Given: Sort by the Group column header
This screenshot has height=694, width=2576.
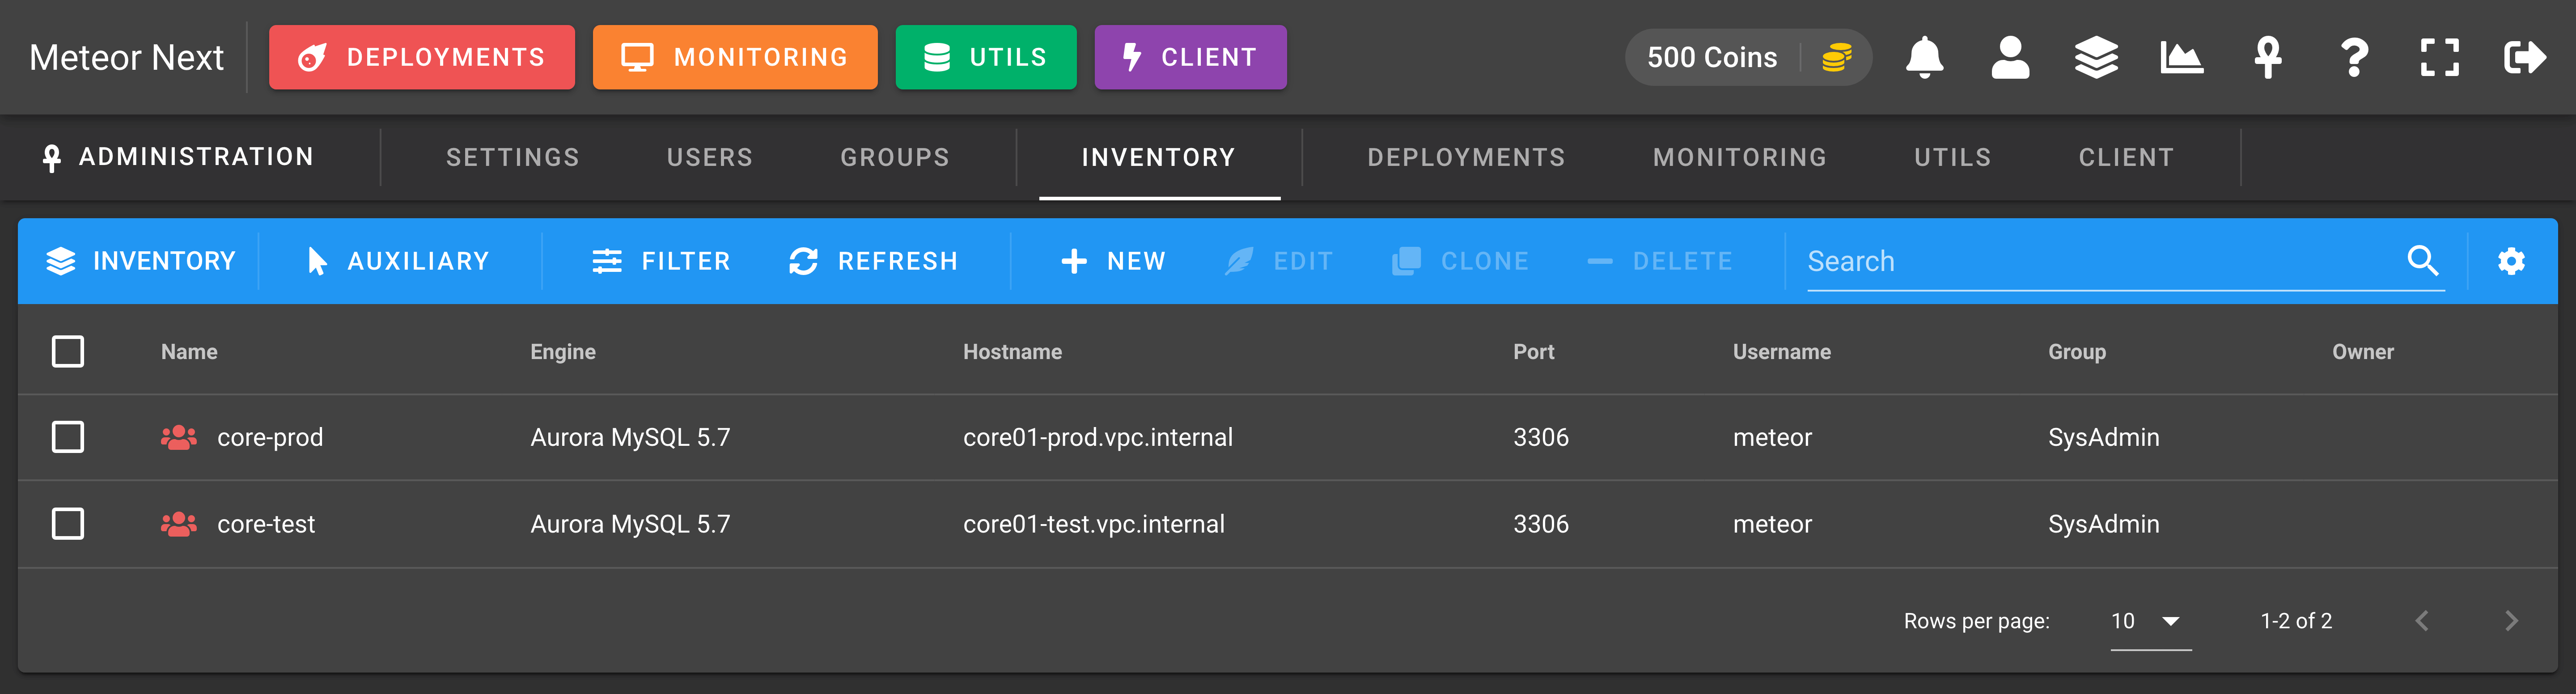Looking at the screenshot, I should point(2077,352).
